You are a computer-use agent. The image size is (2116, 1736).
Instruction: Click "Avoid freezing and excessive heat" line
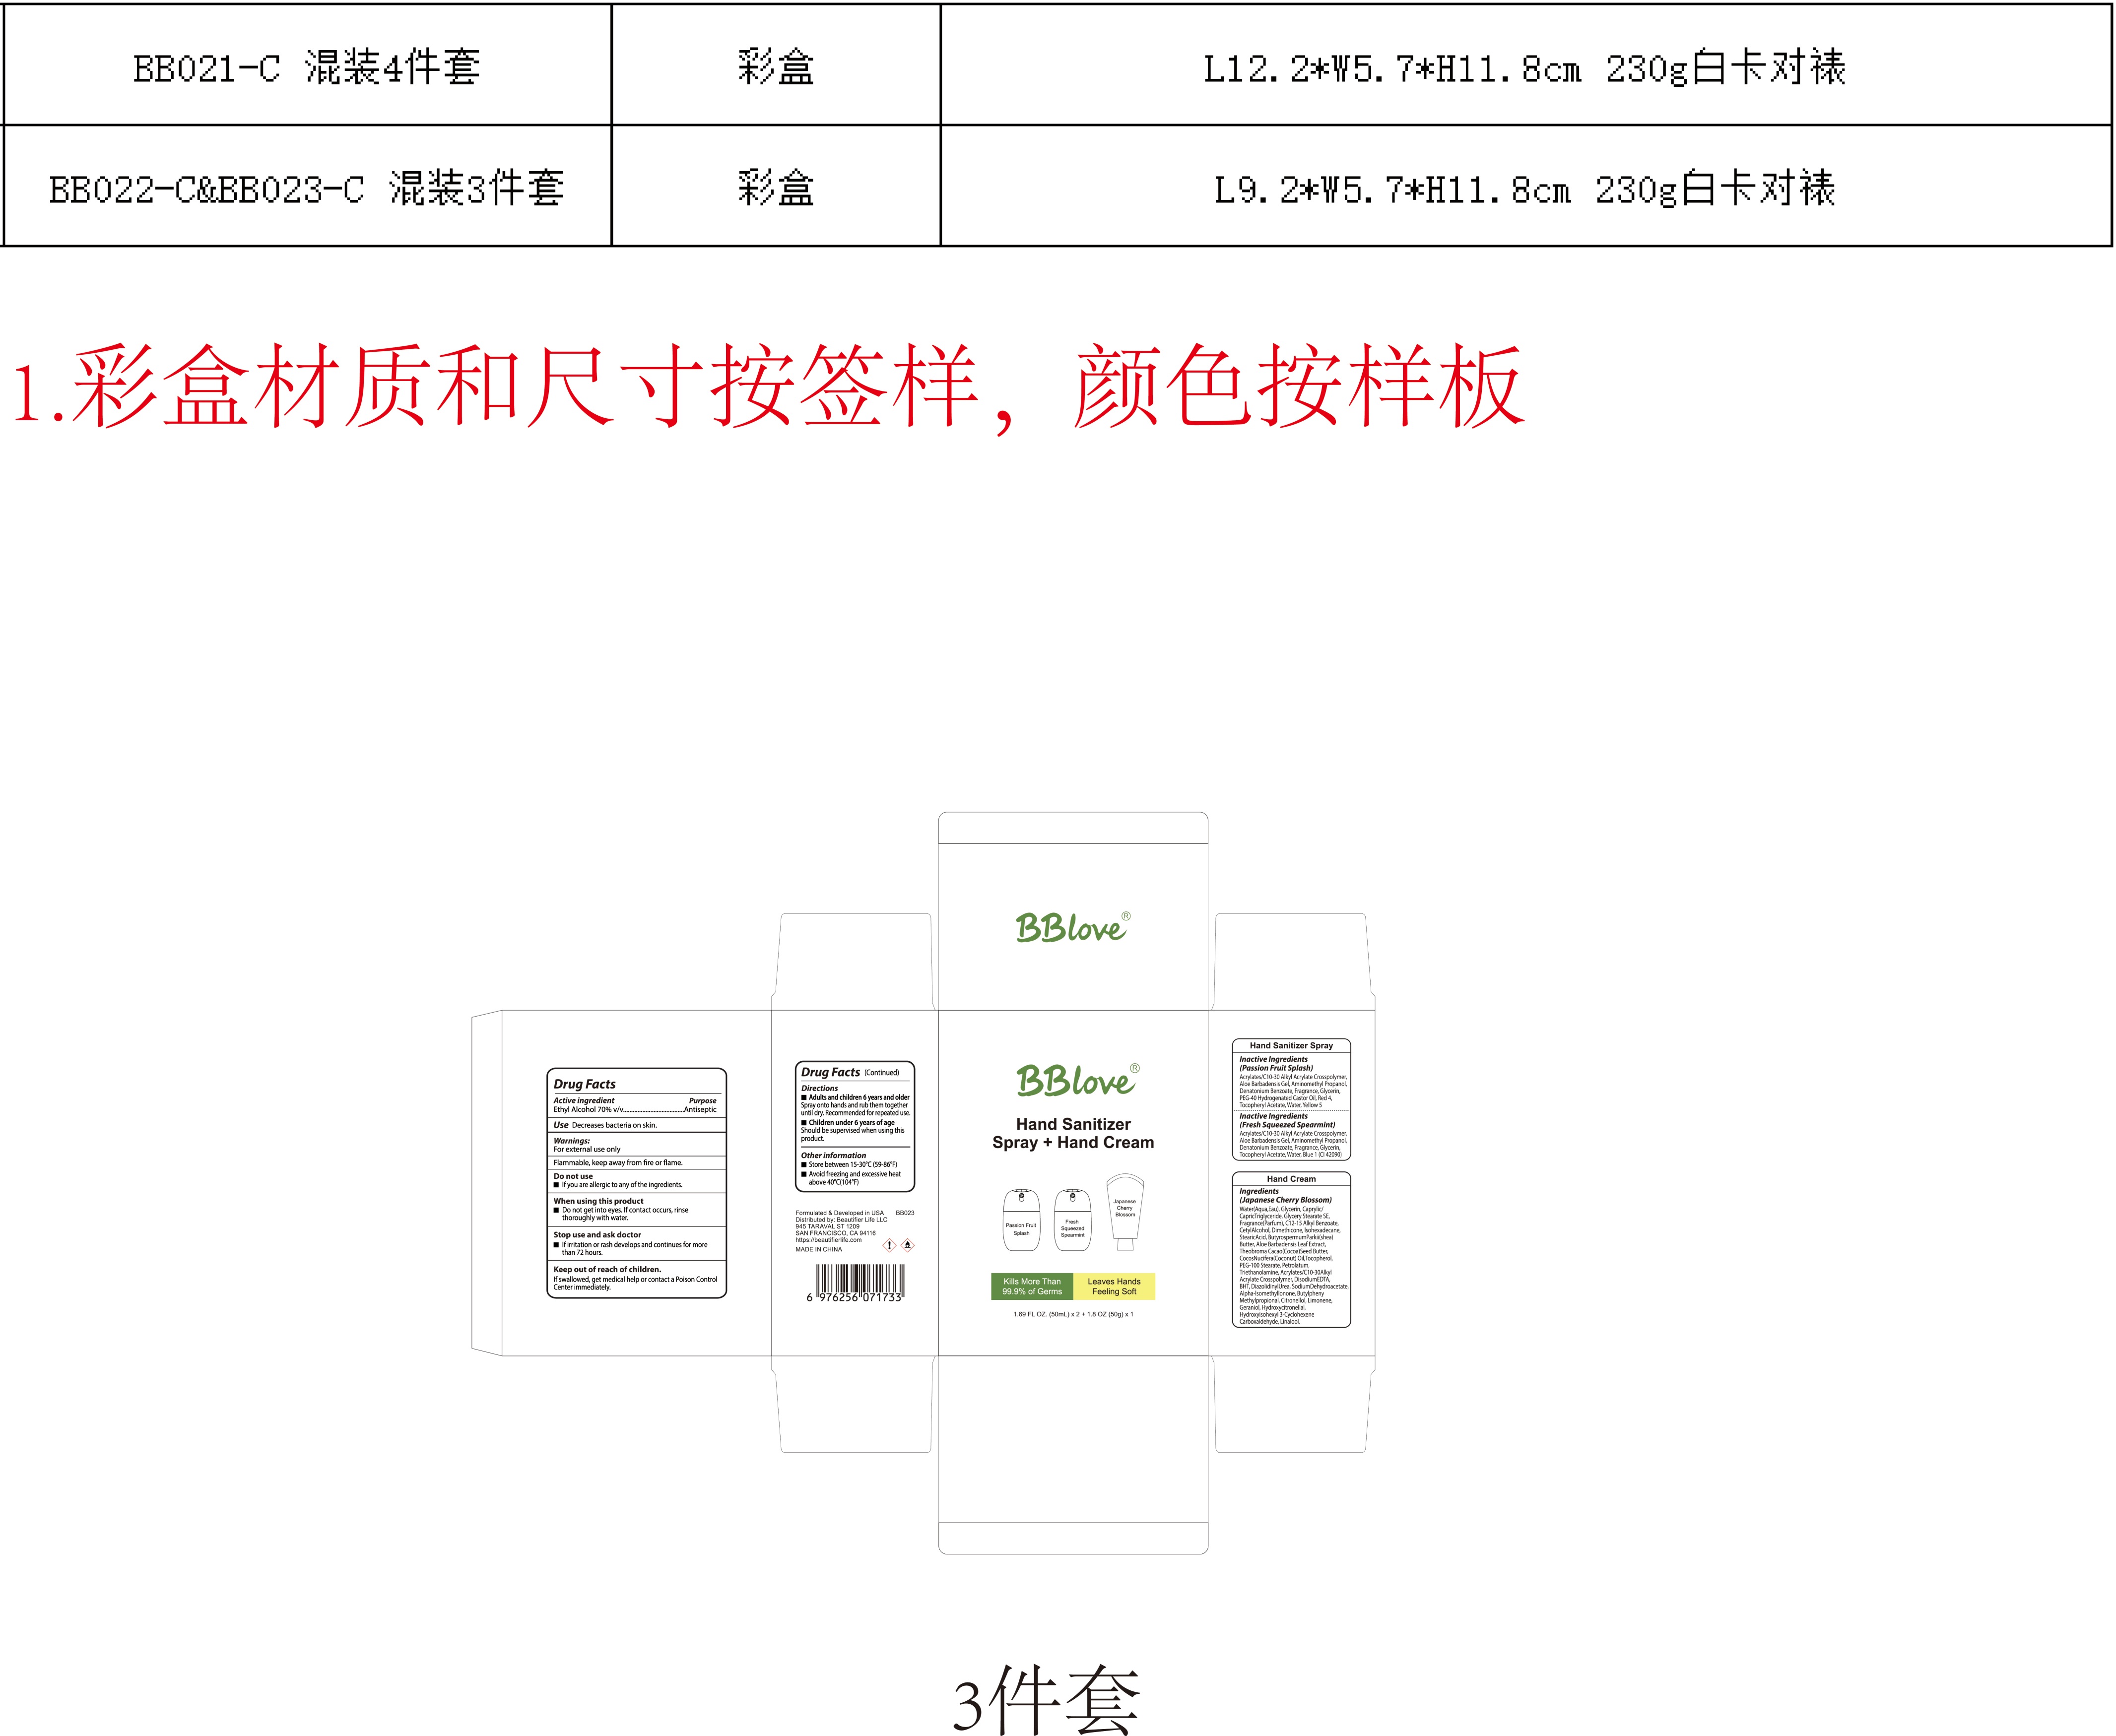click(855, 1174)
